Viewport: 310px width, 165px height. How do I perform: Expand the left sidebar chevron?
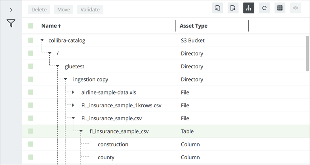(11, 10)
